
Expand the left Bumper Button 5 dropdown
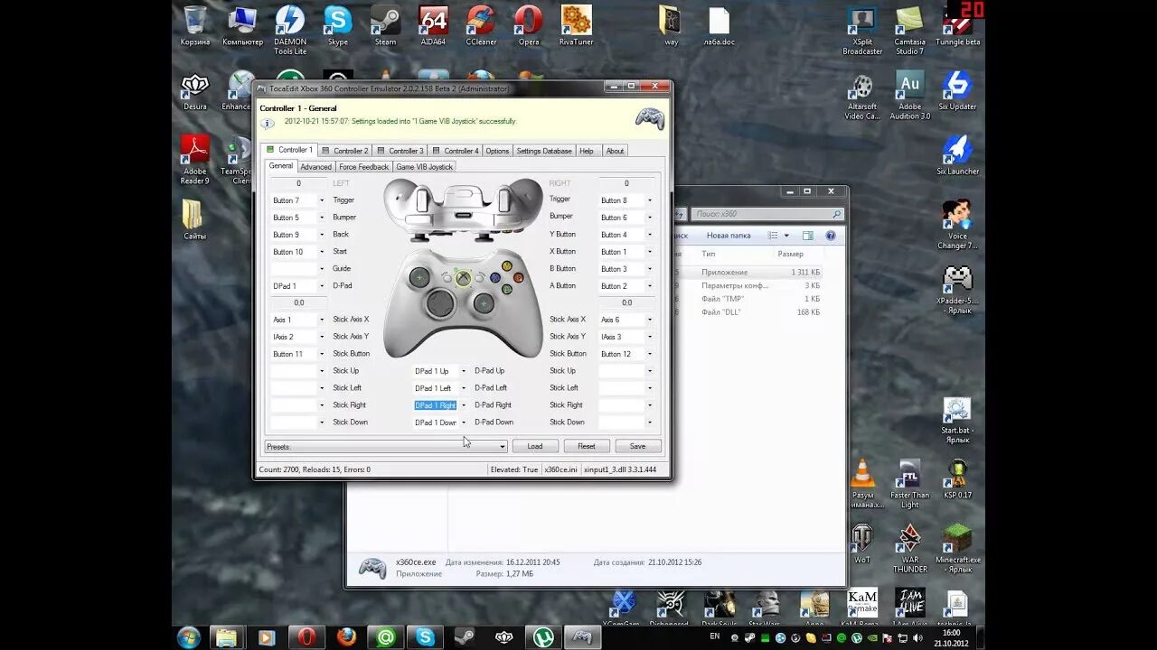click(x=320, y=218)
